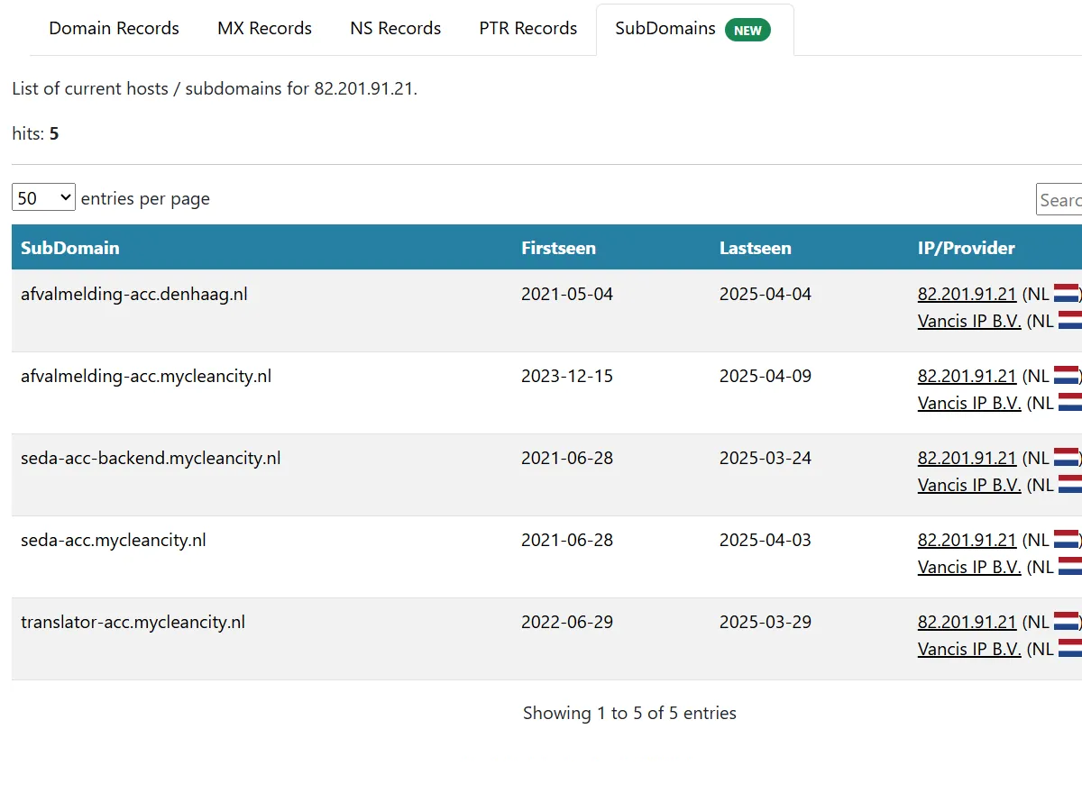1082x811 pixels.
Task: Click Lastseen date 2025-04-09
Action: coord(766,376)
